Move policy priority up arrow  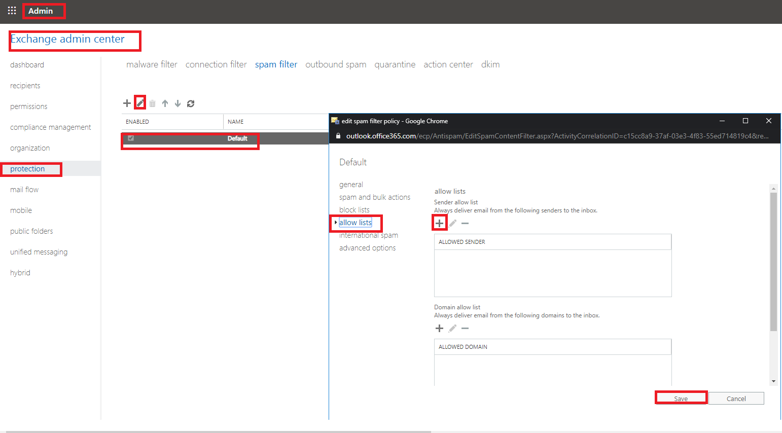pyautogui.click(x=165, y=103)
